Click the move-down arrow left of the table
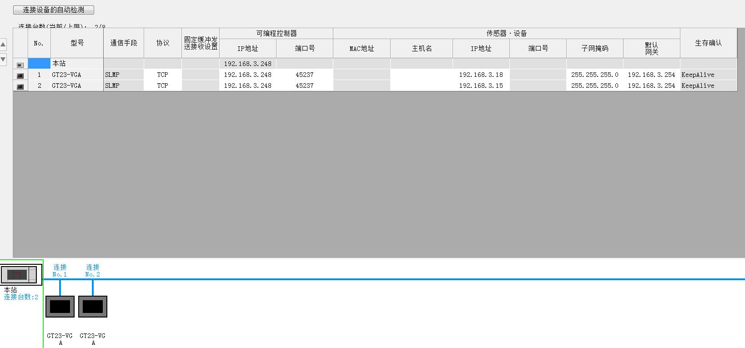The image size is (745, 348). [x=3, y=59]
